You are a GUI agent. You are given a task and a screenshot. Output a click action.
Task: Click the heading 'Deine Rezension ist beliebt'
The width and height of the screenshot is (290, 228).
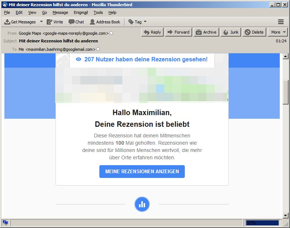pos(142,124)
